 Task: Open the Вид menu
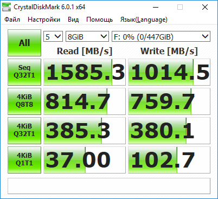[73, 20]
